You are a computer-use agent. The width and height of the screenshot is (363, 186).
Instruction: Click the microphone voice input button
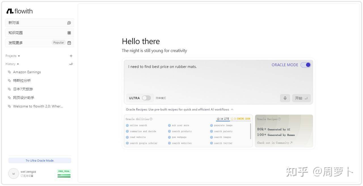pyautogui.click(x=285, y=98)
